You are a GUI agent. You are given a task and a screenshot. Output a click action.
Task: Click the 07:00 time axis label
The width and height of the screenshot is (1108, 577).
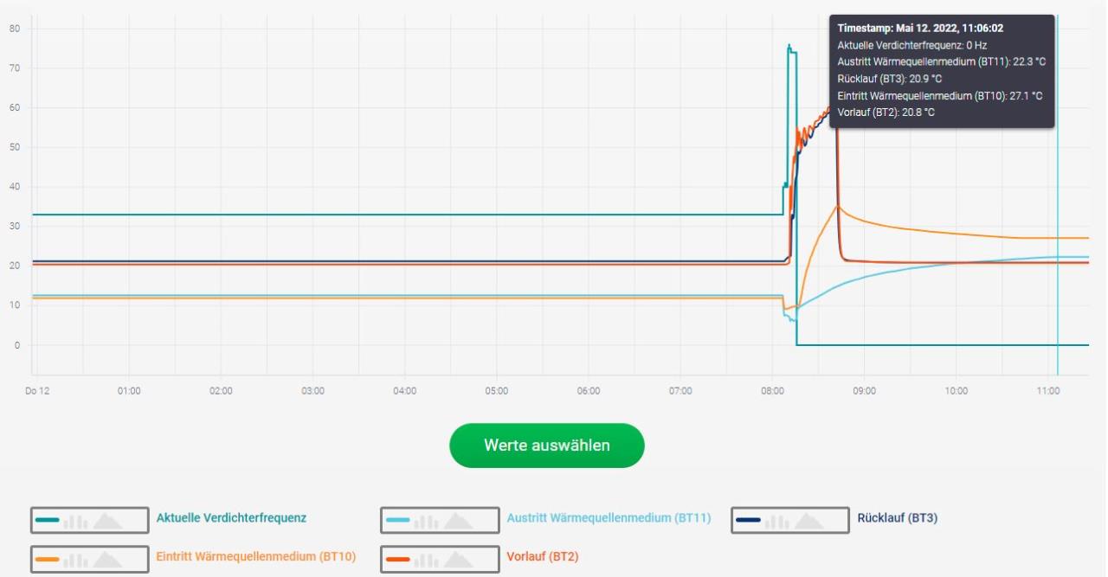(680, 391)
